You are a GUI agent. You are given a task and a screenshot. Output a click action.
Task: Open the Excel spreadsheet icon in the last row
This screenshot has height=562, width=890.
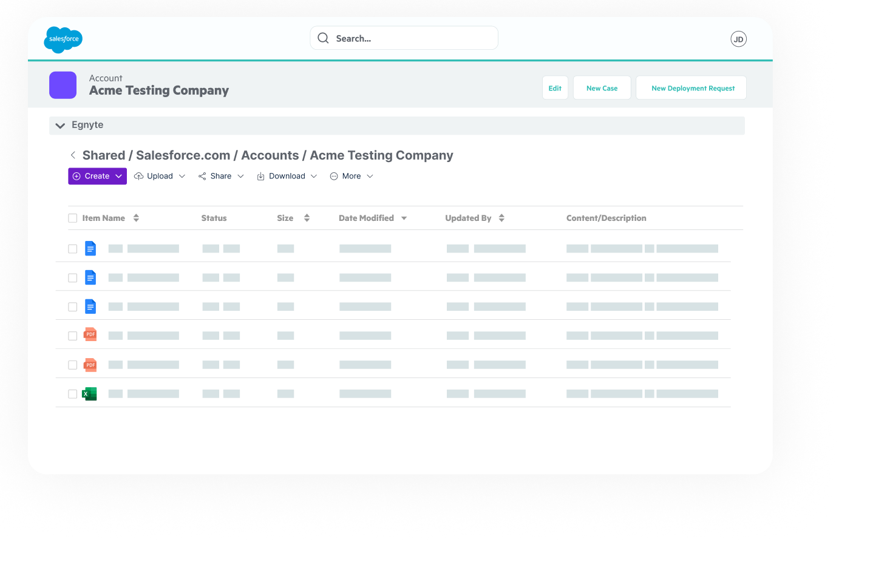pos(90,393)
